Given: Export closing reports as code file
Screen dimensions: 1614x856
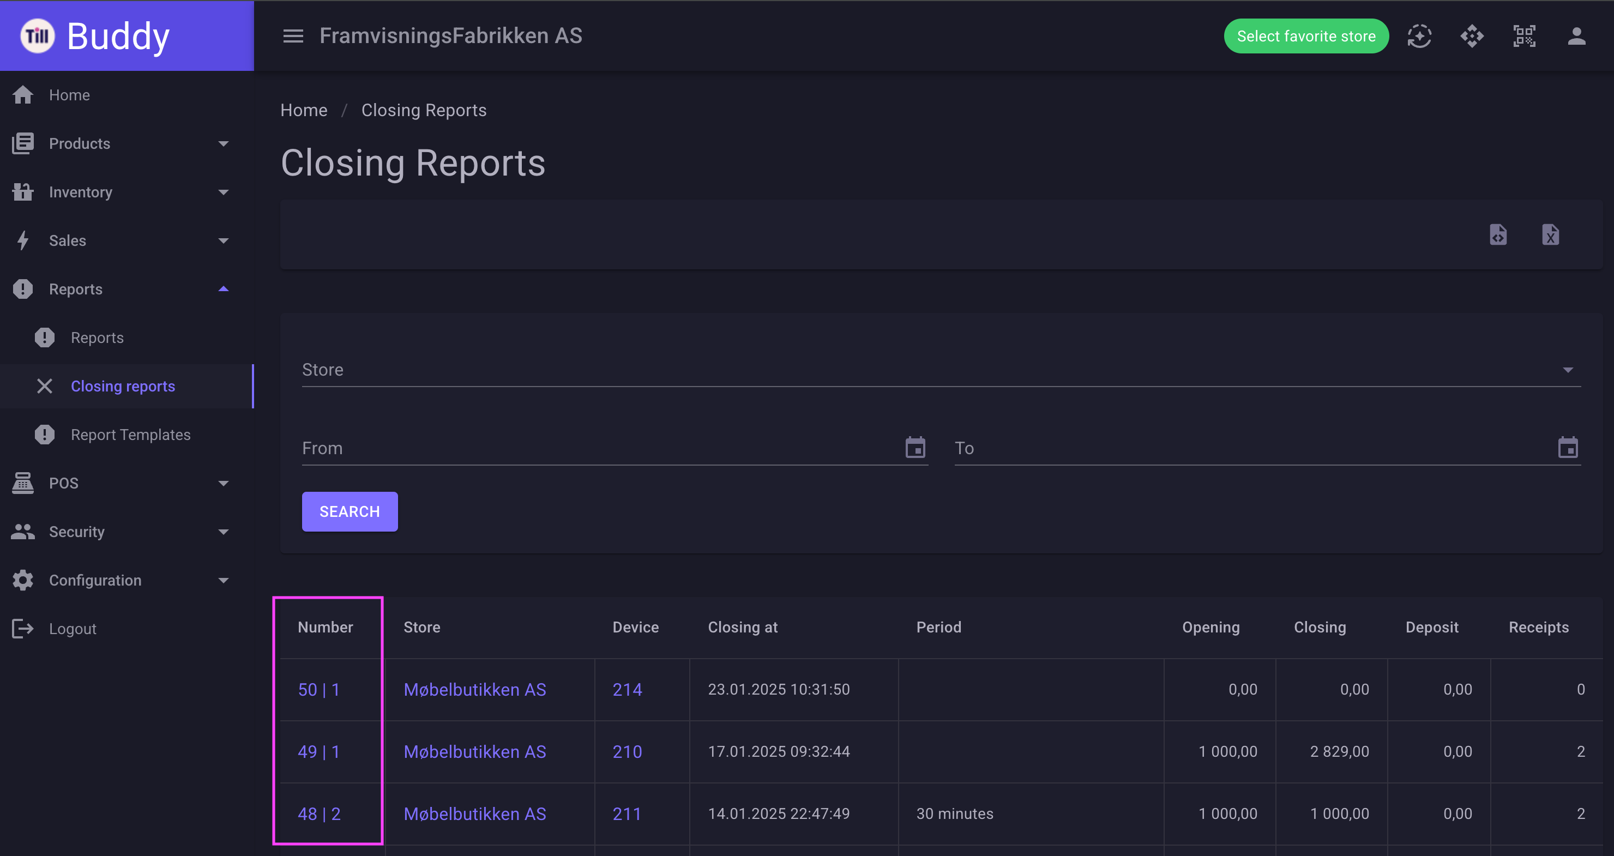Looking at the screenshot, I should [x=1498, y=235].
